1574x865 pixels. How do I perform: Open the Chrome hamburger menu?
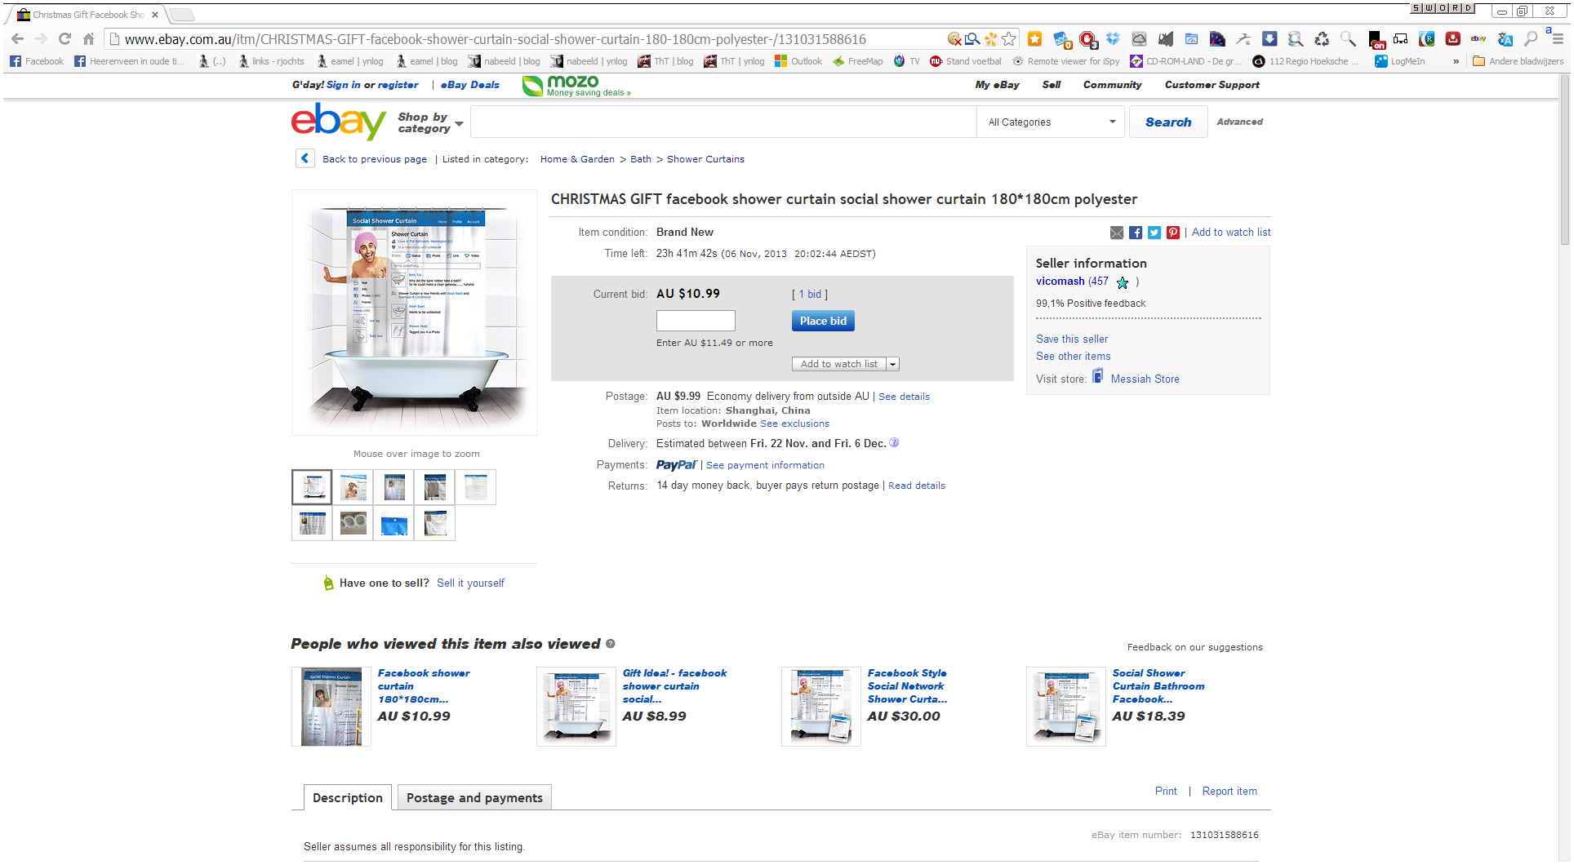1558,38
